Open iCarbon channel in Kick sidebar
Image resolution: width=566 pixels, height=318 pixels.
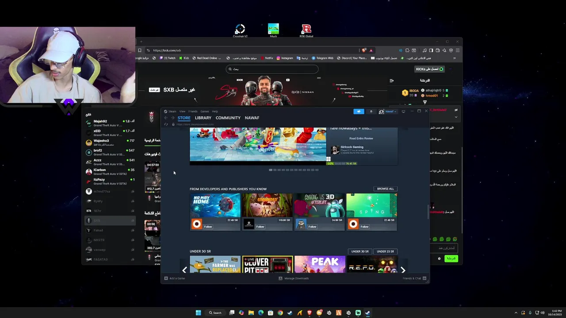110,171
